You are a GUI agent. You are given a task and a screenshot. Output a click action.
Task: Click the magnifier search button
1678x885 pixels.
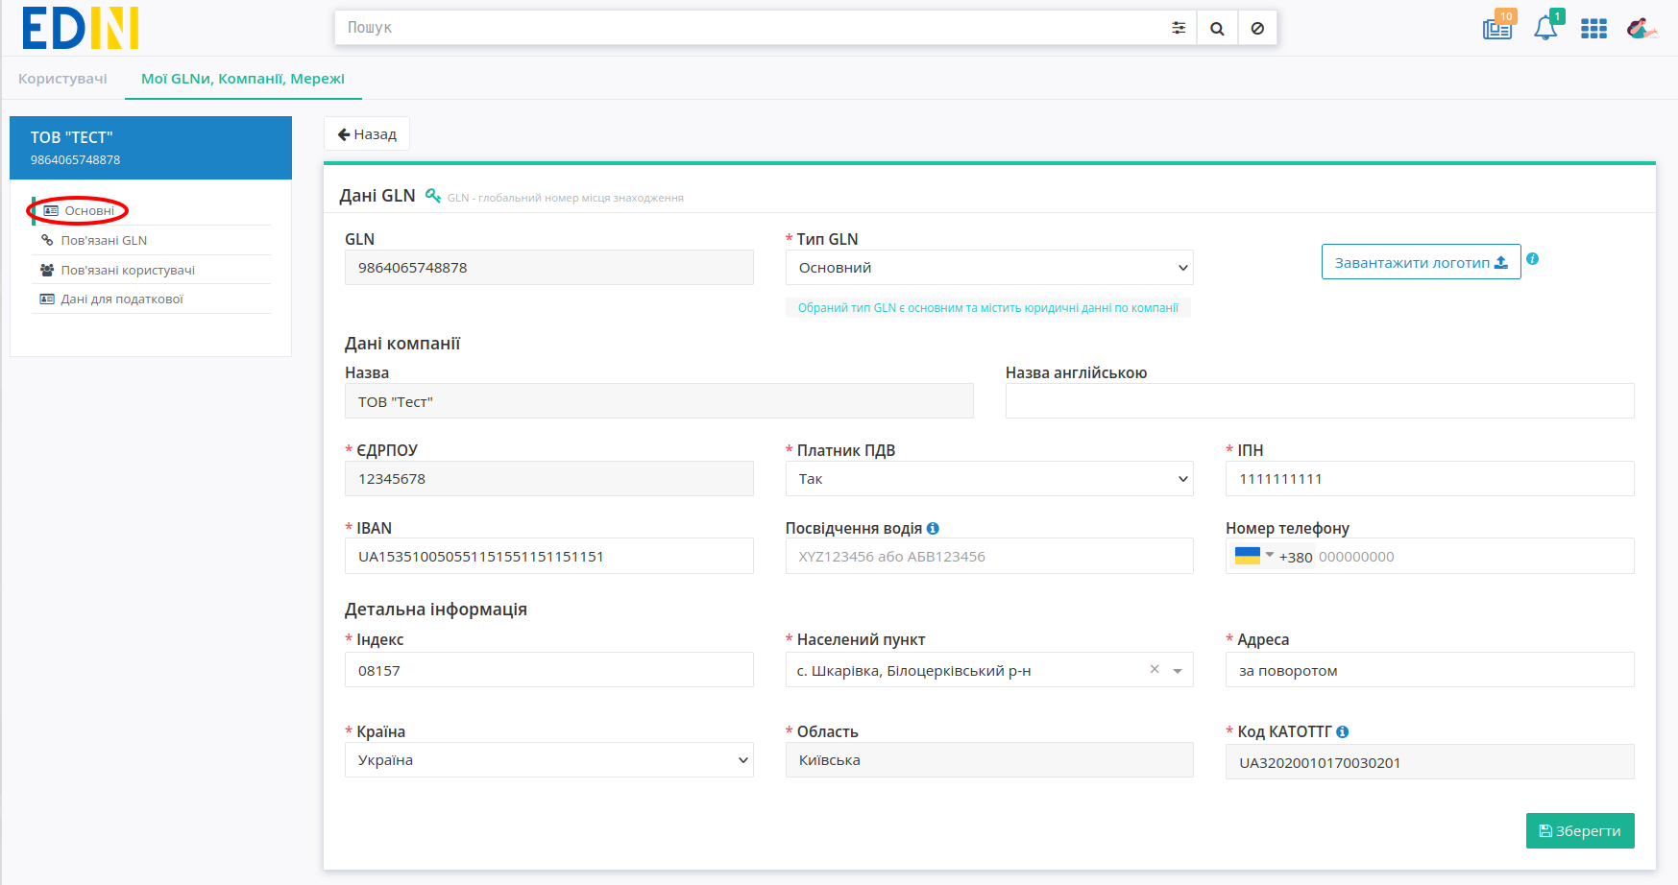coord(1217,28)
